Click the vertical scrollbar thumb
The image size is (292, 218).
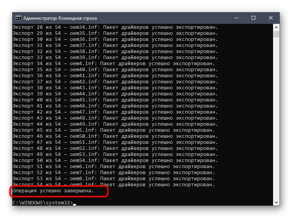pos(276,34)
